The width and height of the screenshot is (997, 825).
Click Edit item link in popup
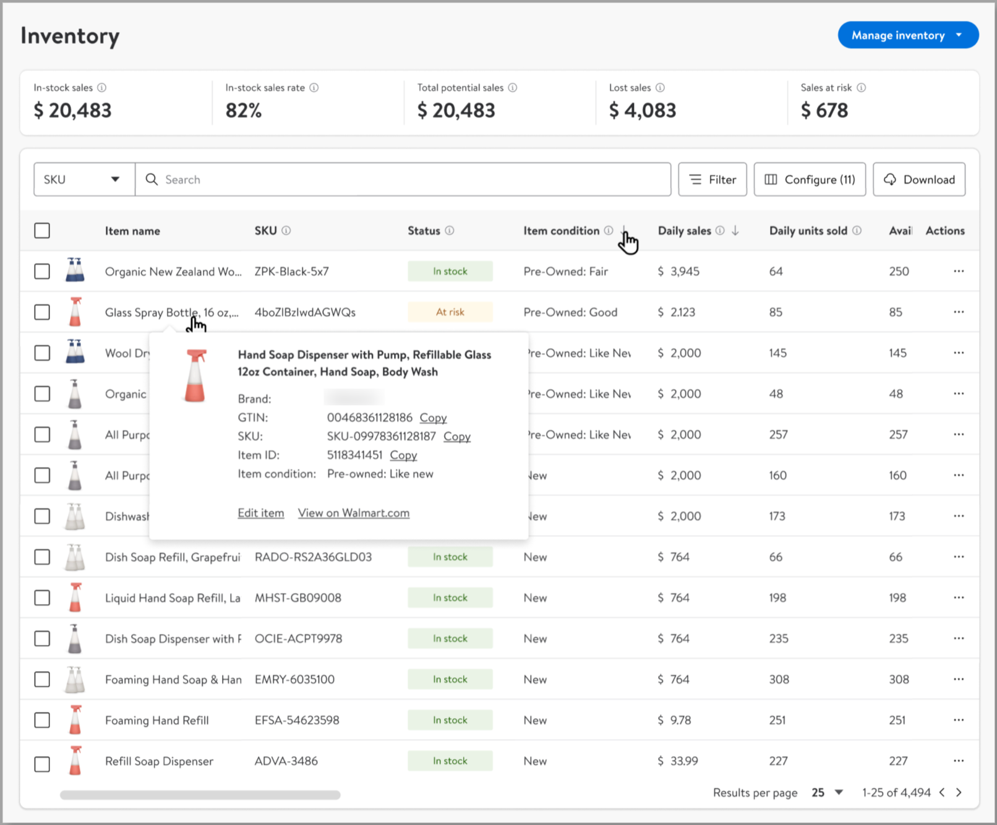(x=260, y=513)
